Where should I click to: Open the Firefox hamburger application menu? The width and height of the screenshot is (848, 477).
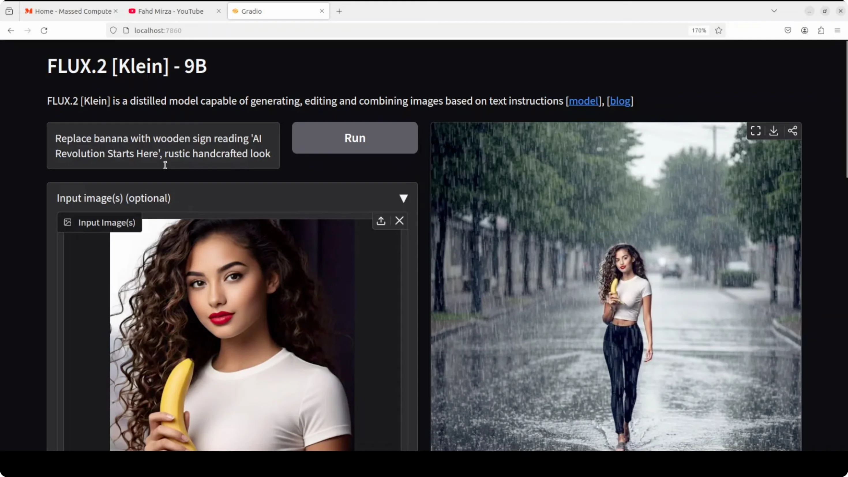tap(837, 30)
